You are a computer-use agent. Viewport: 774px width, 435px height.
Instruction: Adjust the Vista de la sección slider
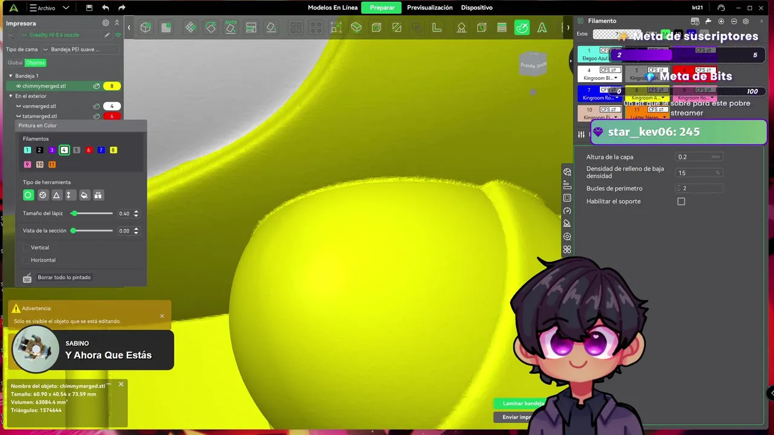pos(92,231)
